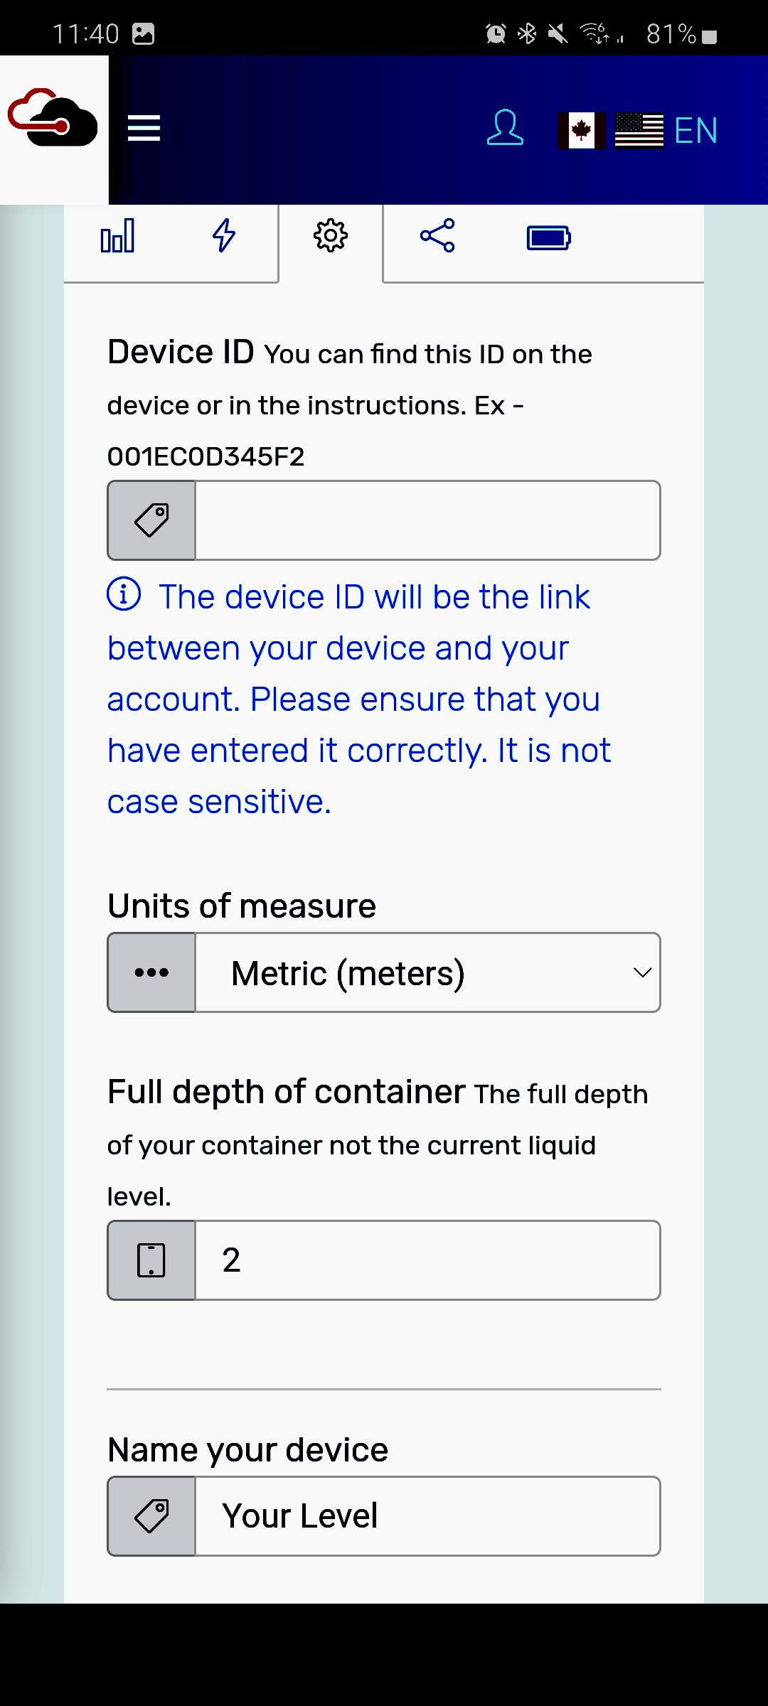
Task: Select the United States flag region
Action: pyautogui.click(x=639, y=131)
